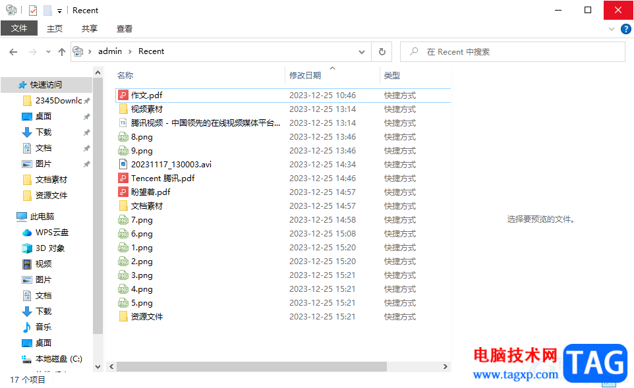Click the horizontal scrollbar left arrow
The height and width of the screenshot is (388, 634).
coord(111,366)
